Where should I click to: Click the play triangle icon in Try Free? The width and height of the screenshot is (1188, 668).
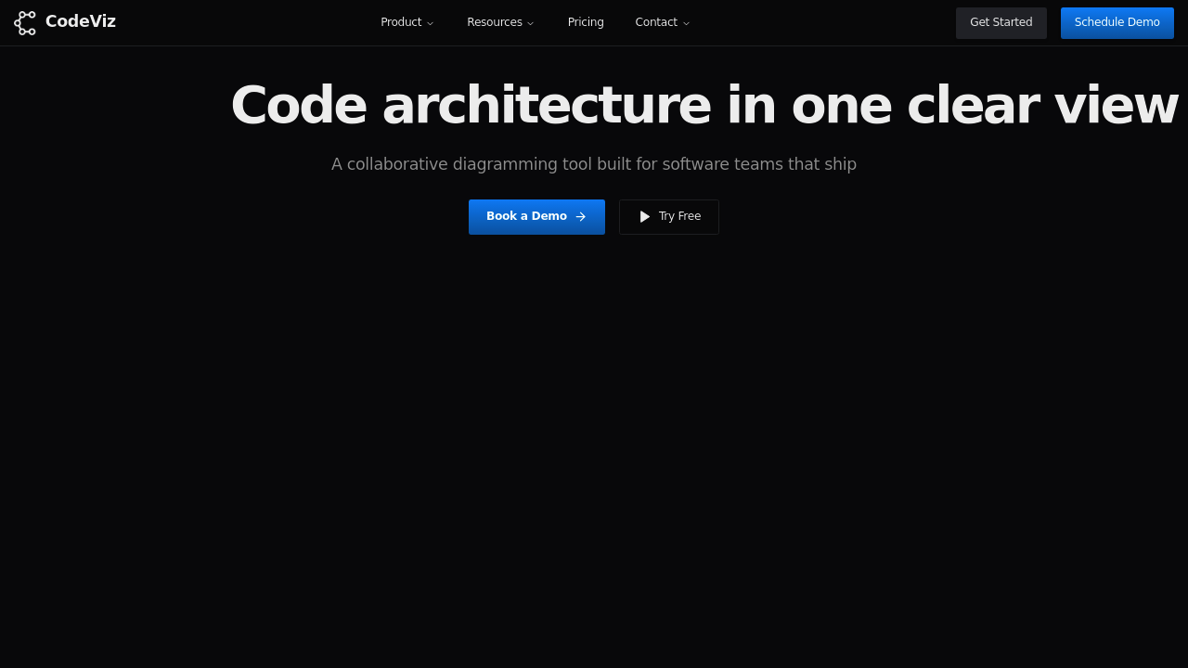(644, 216)
